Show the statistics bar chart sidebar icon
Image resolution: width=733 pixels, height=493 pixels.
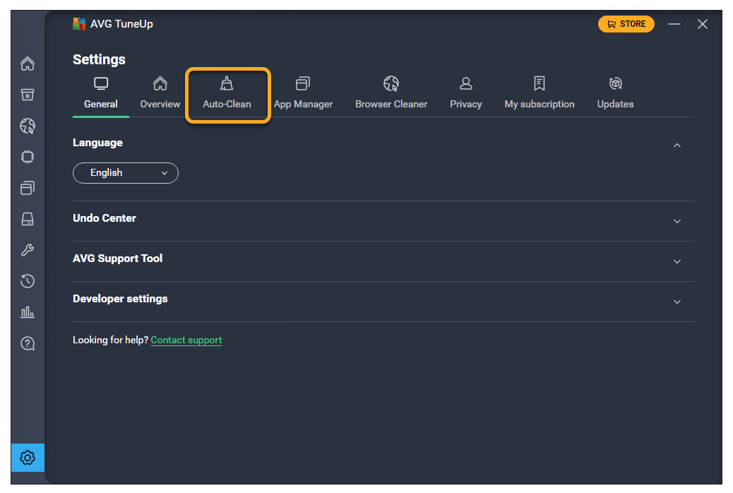(x=28, y=312)
